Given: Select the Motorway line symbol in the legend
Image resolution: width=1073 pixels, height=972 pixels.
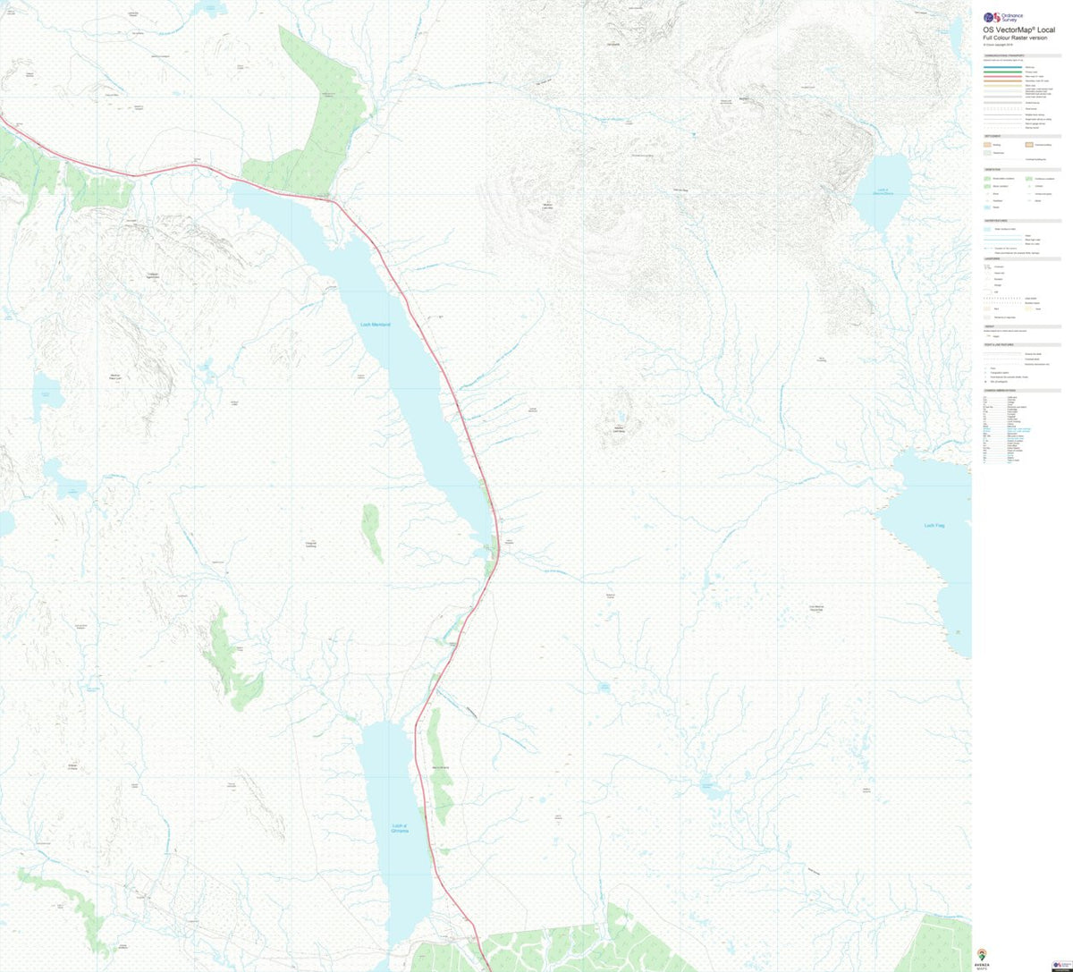Looking at the screenshot, I should 1001,66.
